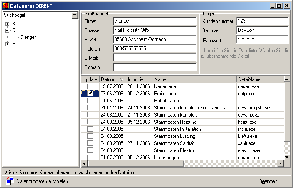
Task: Select Gienger in the tree
Action: pyautogui.click(x=28, y=37)
